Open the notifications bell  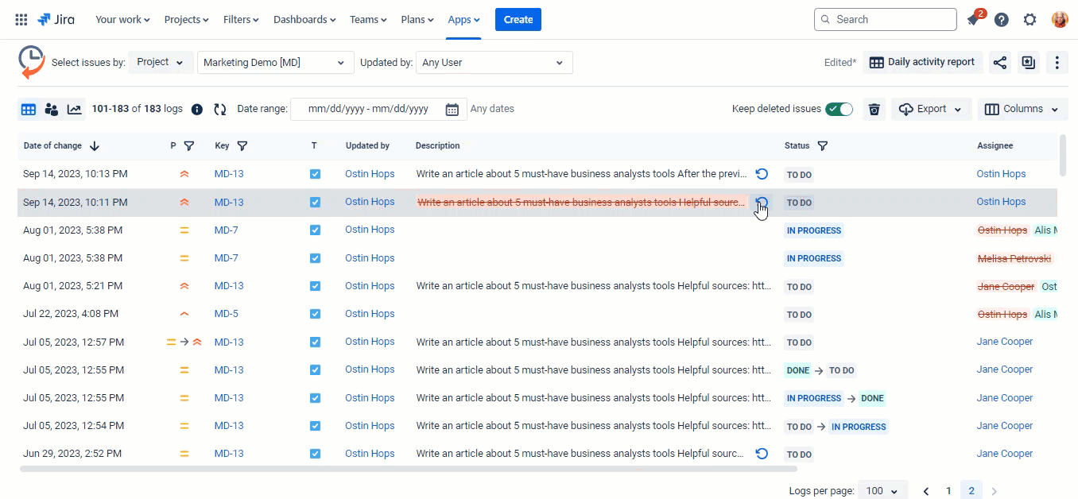pos(973,20)
